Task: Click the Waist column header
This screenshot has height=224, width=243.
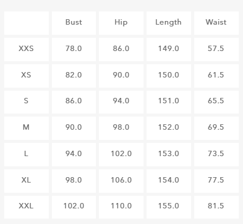Action: [216, 22]
